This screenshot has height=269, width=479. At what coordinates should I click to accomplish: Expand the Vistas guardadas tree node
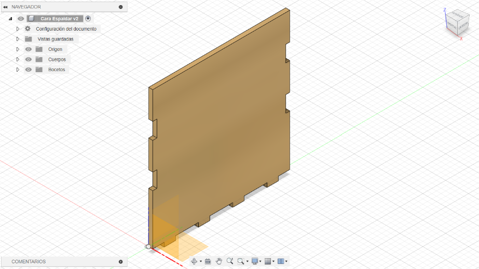point(18,39)
